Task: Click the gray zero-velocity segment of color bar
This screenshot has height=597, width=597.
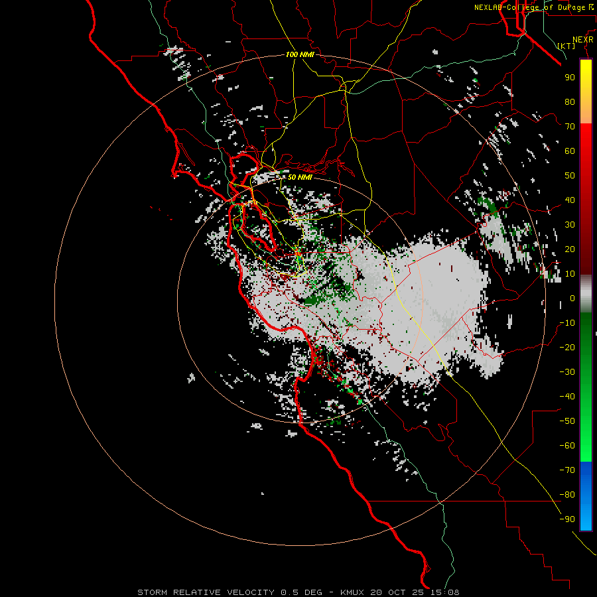Action: [x=586, y=294]
